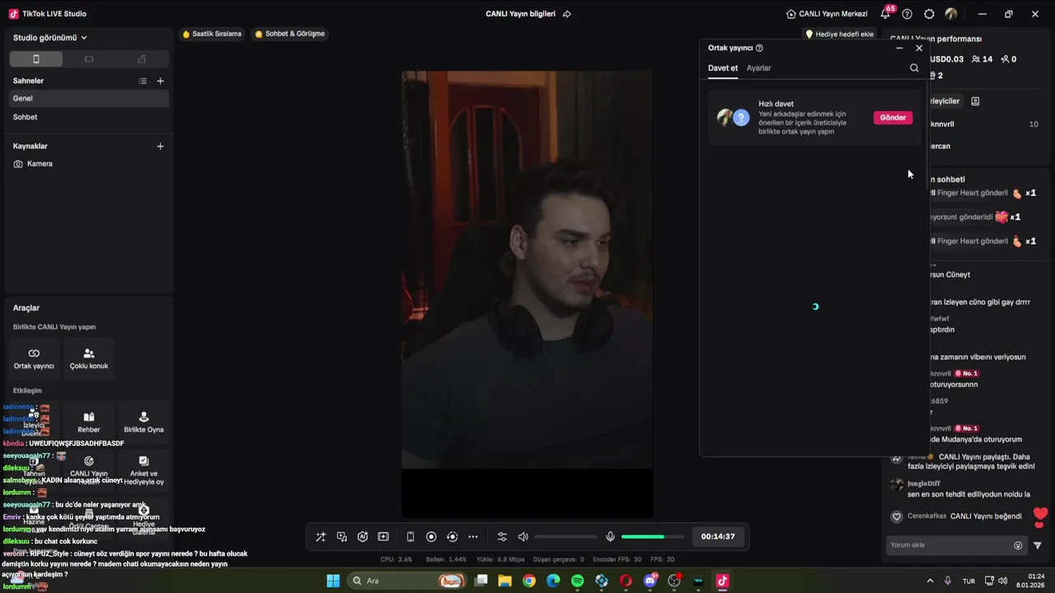Click Hediye hedefi ekle

click(840, 35)
